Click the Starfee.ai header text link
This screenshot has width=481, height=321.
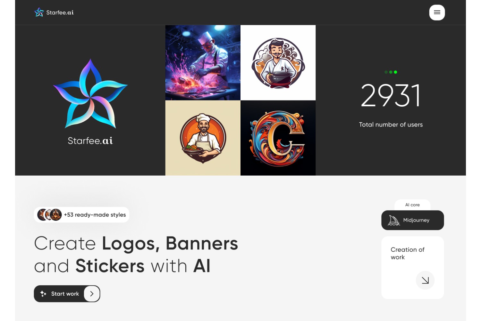coord(60,13)
